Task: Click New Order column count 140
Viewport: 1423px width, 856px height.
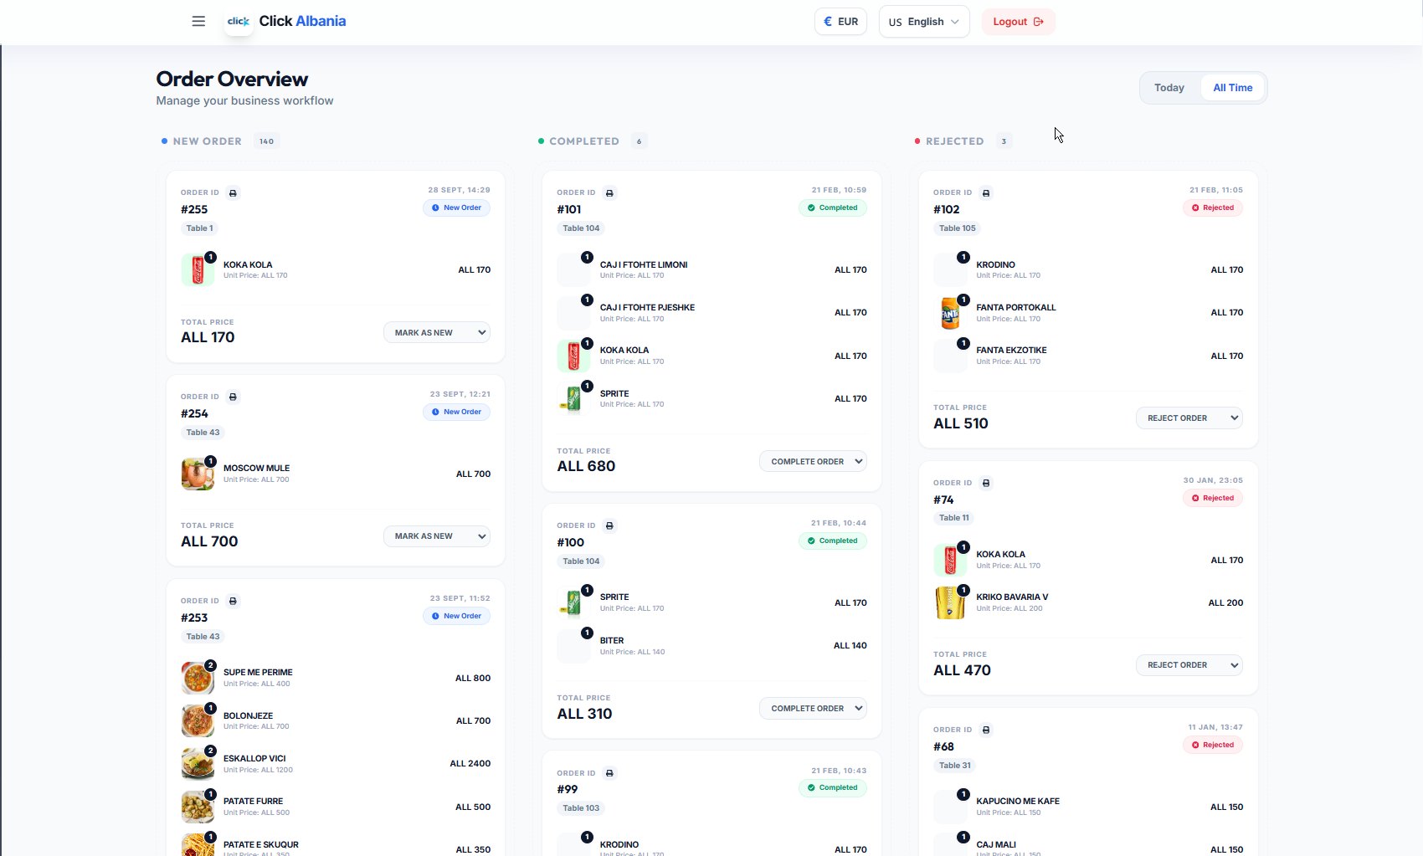Action: pyautogui.click(x=266, y=141)
